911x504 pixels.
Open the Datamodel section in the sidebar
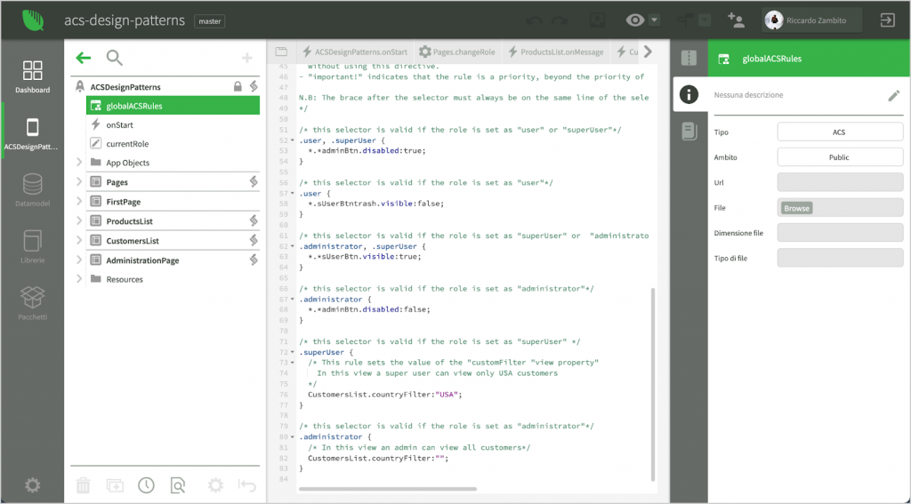tap(33, 190)
